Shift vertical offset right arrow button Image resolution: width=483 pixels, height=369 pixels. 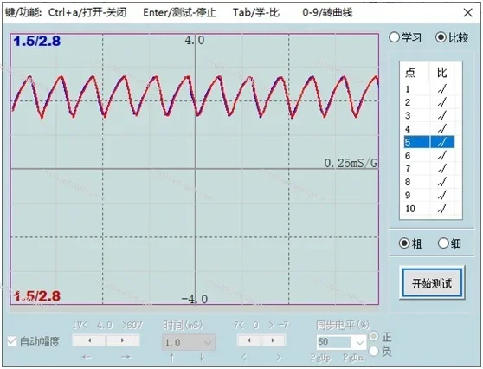coord(273,340)
